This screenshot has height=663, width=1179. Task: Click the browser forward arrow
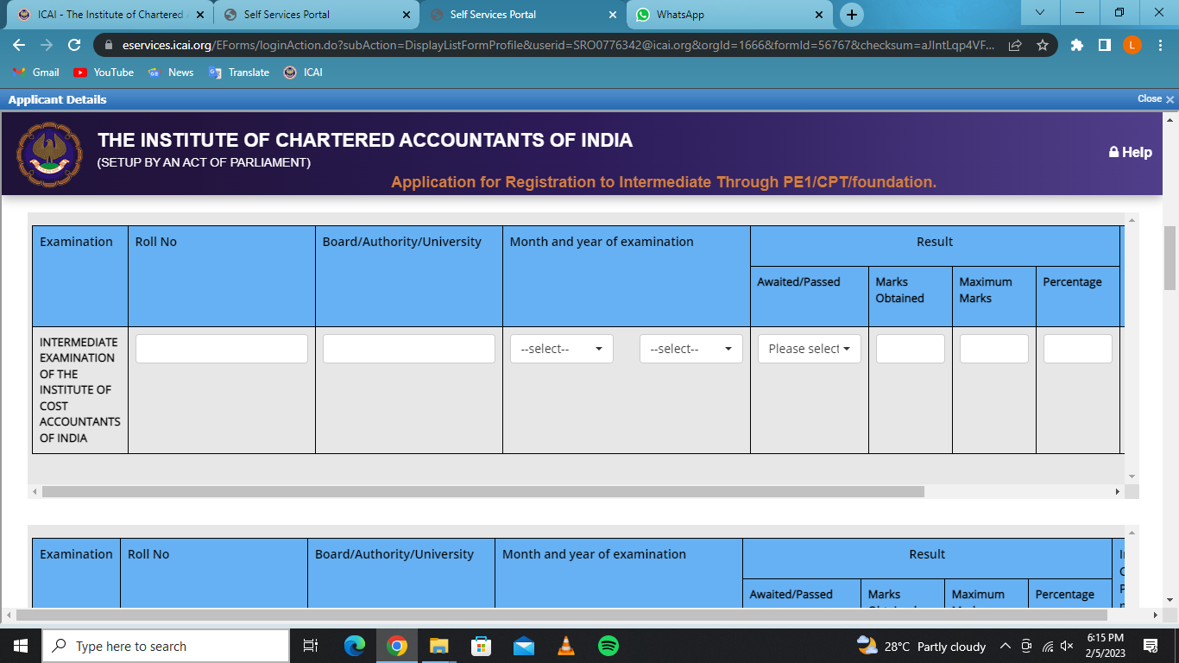click(47, 45)
